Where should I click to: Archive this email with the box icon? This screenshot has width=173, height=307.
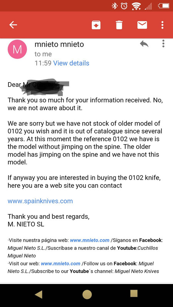[x=96, y=25]
